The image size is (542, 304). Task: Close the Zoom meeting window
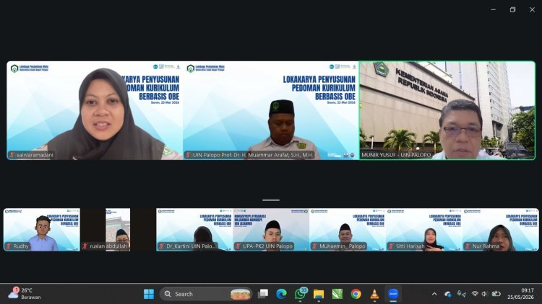(x=532, y=9)
